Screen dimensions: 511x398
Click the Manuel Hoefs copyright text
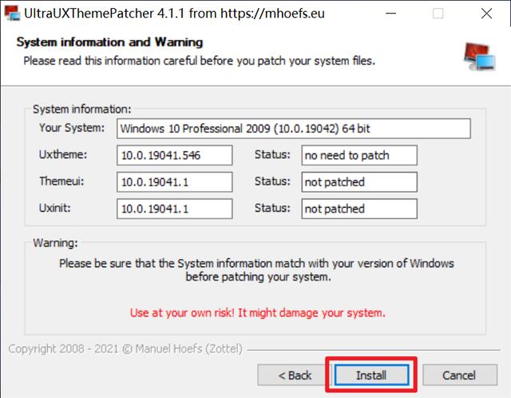click(125, 349)
